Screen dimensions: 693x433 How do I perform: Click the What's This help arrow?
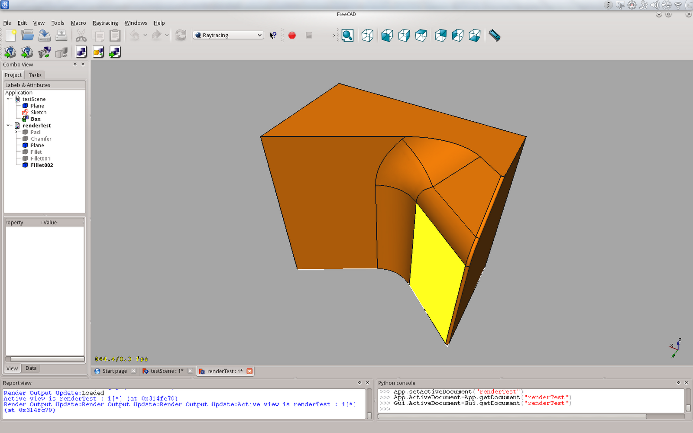273,35
